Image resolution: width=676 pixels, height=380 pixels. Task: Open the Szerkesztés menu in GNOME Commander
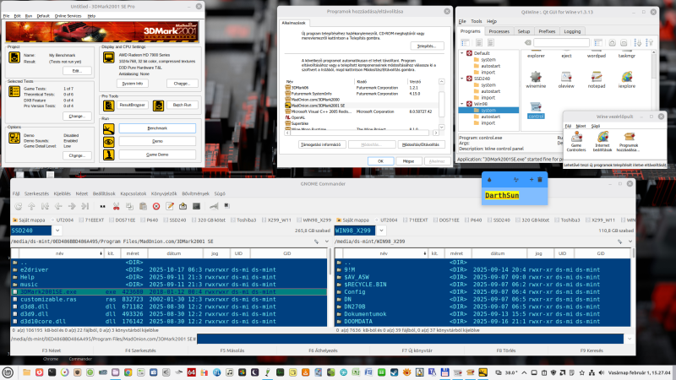(36, 194)
